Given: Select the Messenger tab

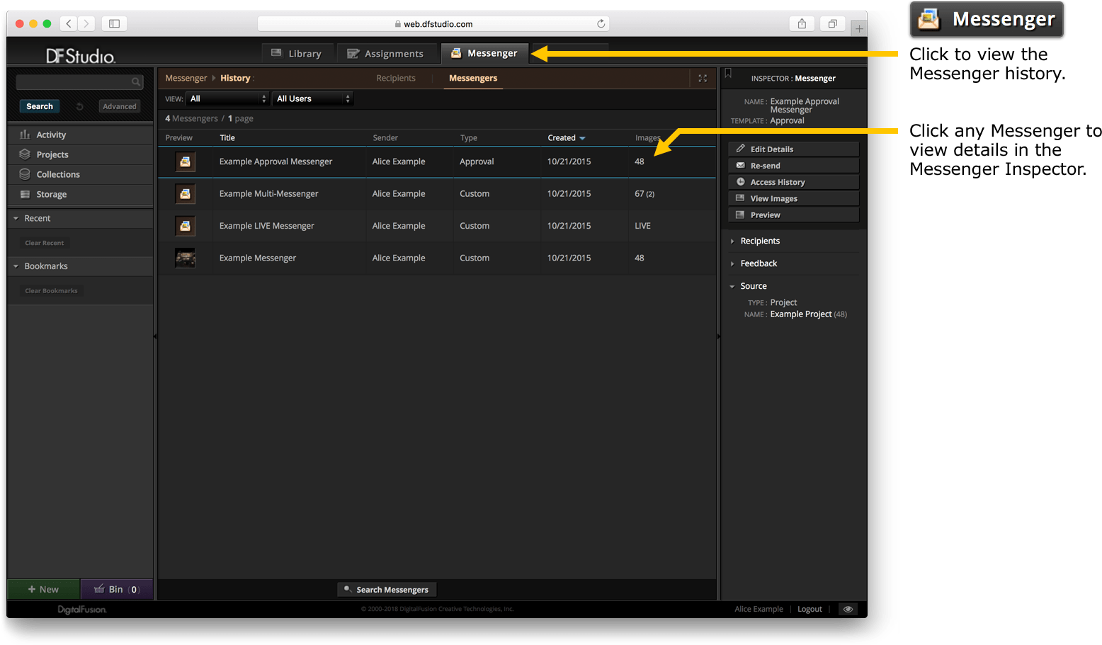Looking at the screenshot, I should coord(484,54).
